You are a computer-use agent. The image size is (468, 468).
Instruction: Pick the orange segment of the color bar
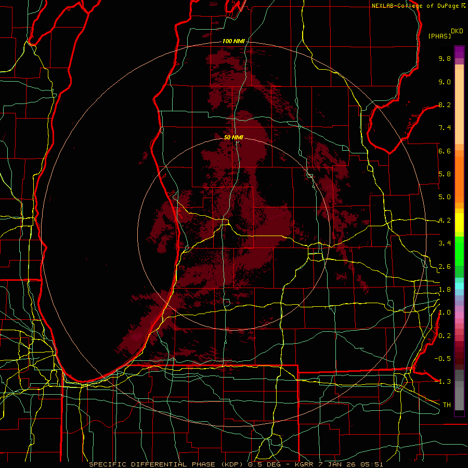(459, 179)
